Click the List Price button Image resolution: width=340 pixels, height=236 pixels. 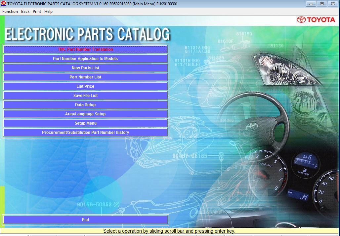point(85,86)
